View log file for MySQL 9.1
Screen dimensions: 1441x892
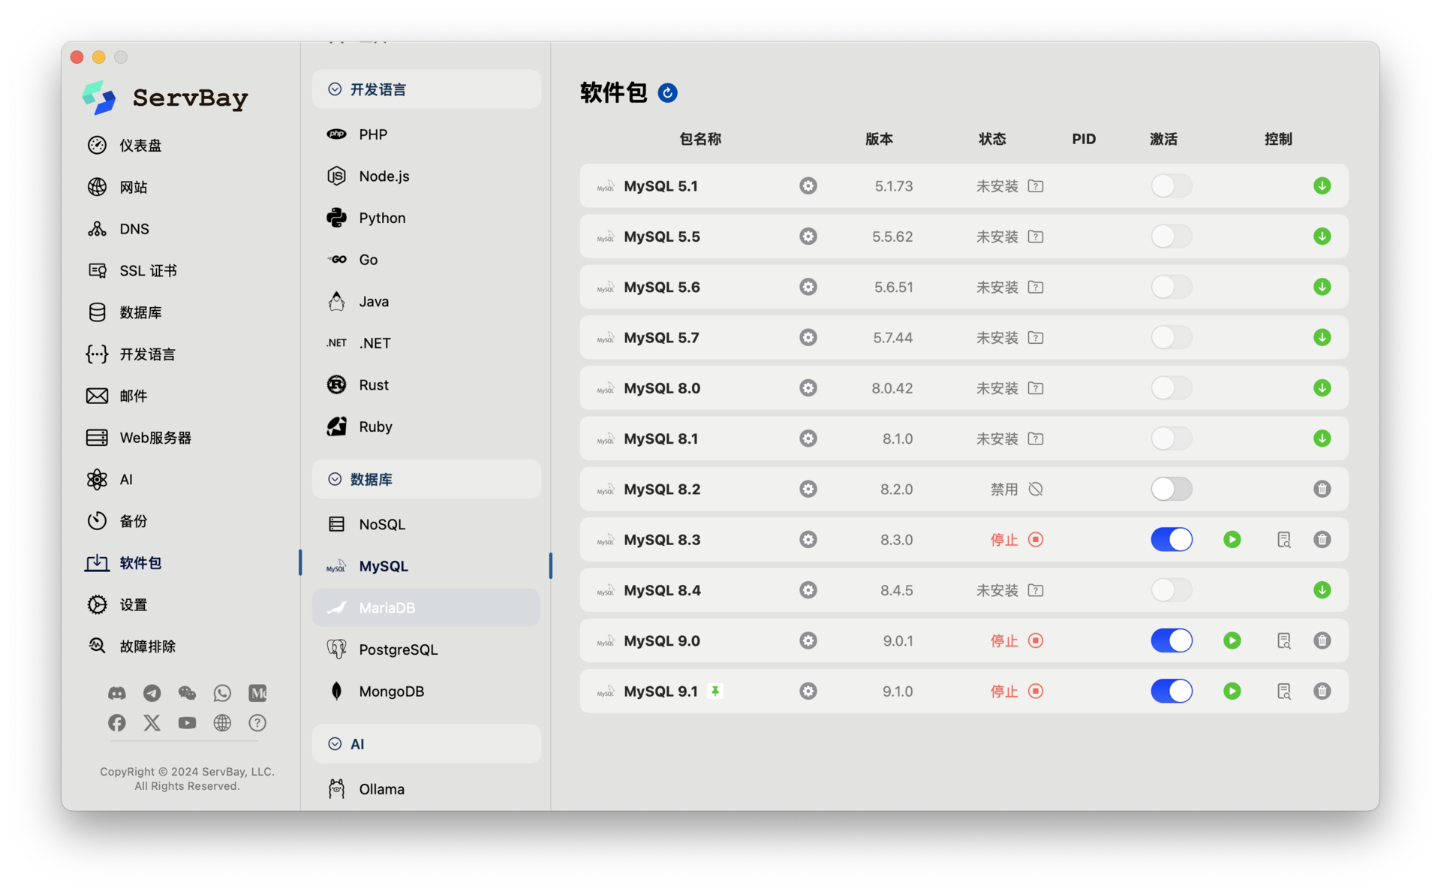tap(1283, 691)
